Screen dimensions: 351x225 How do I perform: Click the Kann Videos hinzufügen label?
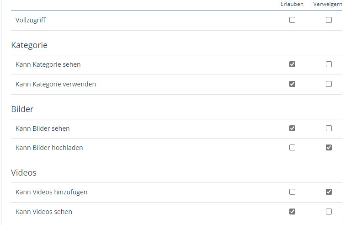[51, 192]
